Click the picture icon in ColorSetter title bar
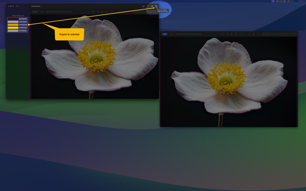 143,6
